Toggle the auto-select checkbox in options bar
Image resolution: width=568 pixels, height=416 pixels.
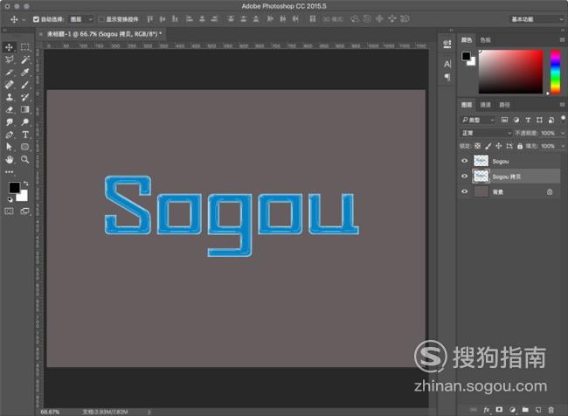[x=36, y=19]
